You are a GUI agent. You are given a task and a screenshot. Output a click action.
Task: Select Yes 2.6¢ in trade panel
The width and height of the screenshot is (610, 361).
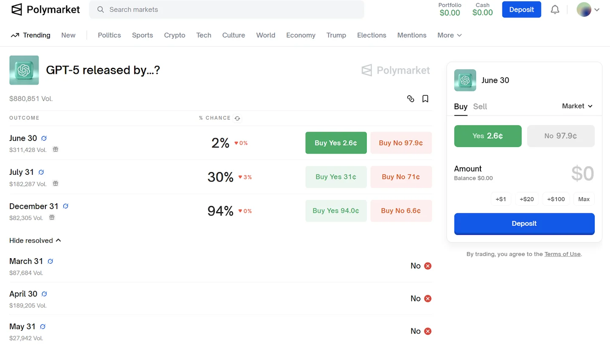488,136
